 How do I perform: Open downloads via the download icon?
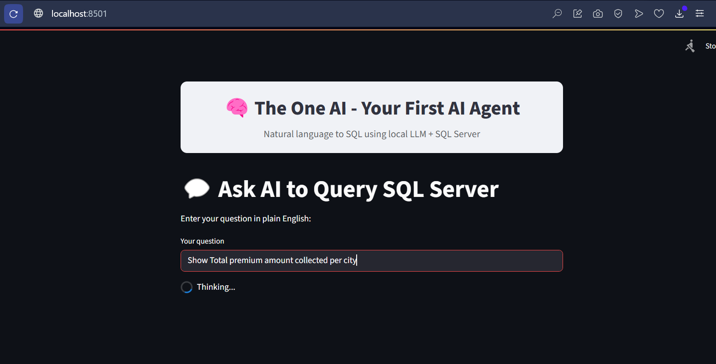click(679, 14)
